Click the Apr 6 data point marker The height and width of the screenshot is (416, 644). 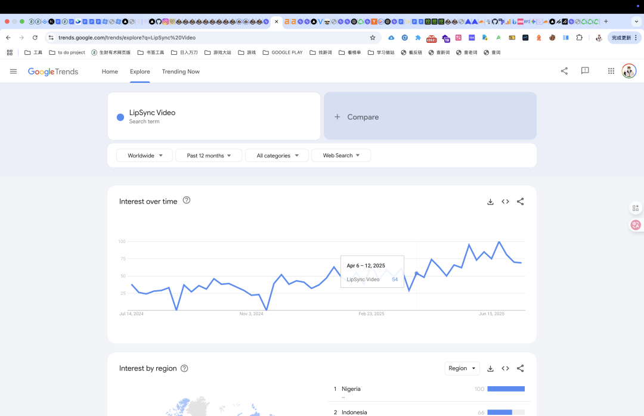click(x=416, y=273)
